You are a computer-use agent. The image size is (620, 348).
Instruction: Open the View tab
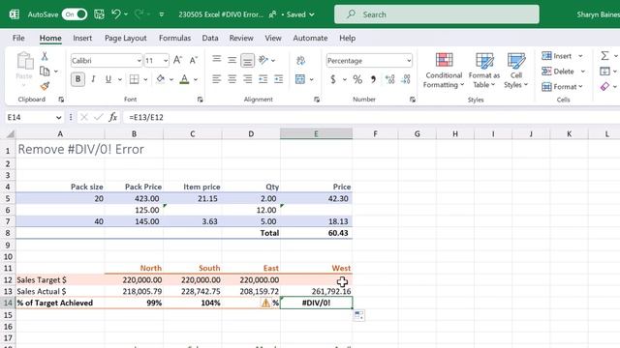point(273,39)
